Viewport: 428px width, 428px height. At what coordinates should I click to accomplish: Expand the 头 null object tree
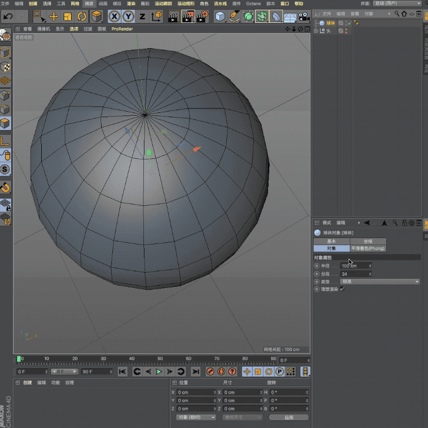tap(316, 31)
